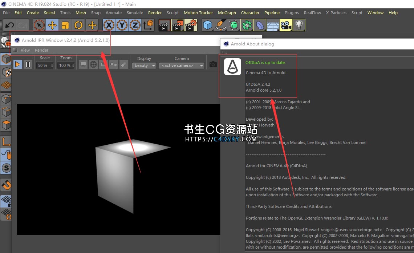Screen dimensions: 414x253
Task: Add a Cube primitive object
Action: click(207, 25)
